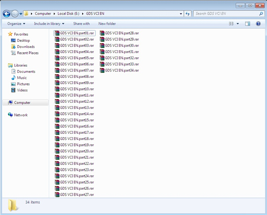The width and height of the screenshot is (267, 215).
Task: Open the view options dropdown arrow
Action: pyautogui.click(x=238, y=23)
